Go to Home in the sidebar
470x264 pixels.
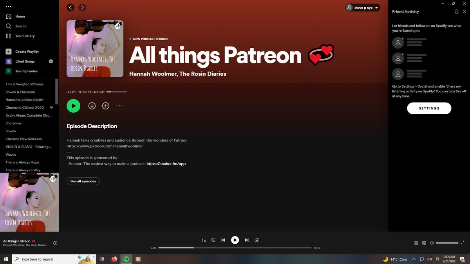(16, 16)
